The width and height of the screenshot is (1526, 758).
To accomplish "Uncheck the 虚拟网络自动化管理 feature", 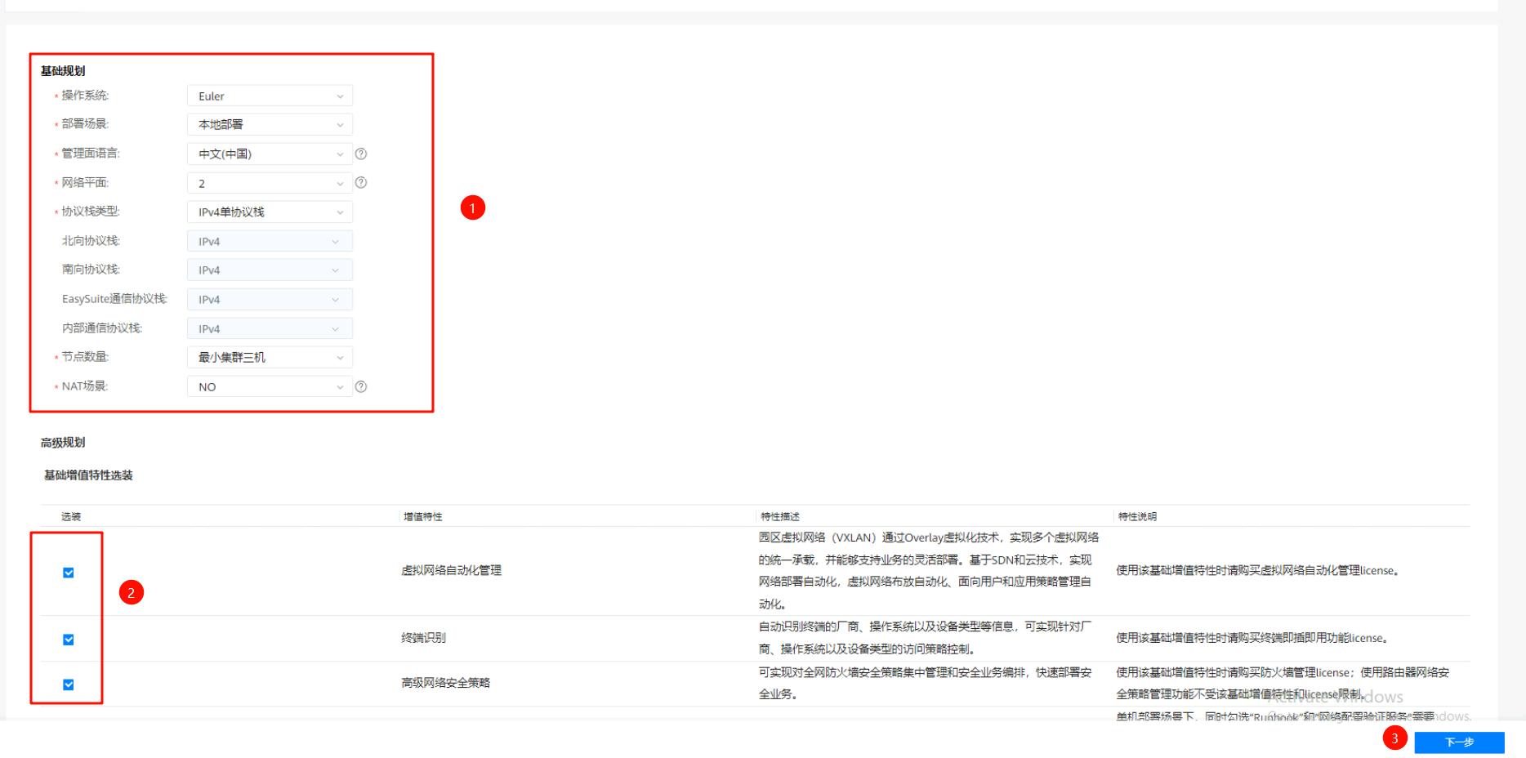I will point(69,572).
